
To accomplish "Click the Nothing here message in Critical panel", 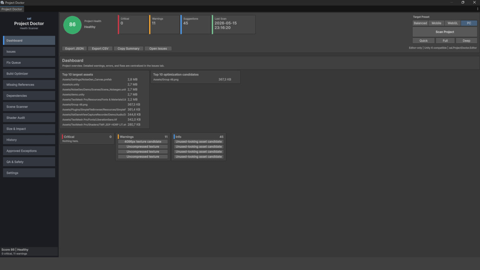I will 70,141.
